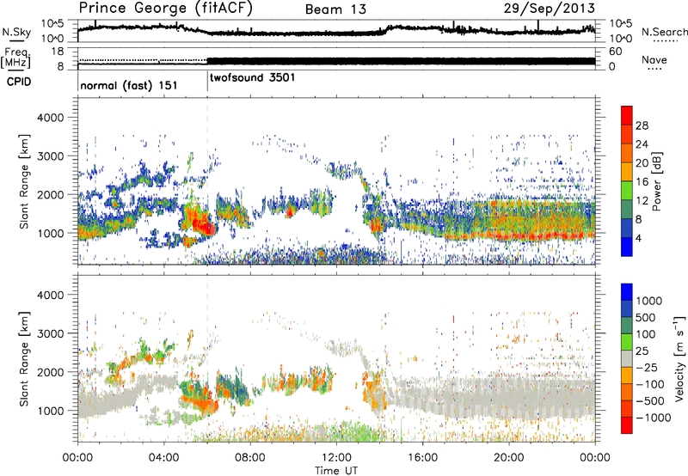
Task: Click the Velocity colorbar segment between 100 and 500
Action: (627, 326)
